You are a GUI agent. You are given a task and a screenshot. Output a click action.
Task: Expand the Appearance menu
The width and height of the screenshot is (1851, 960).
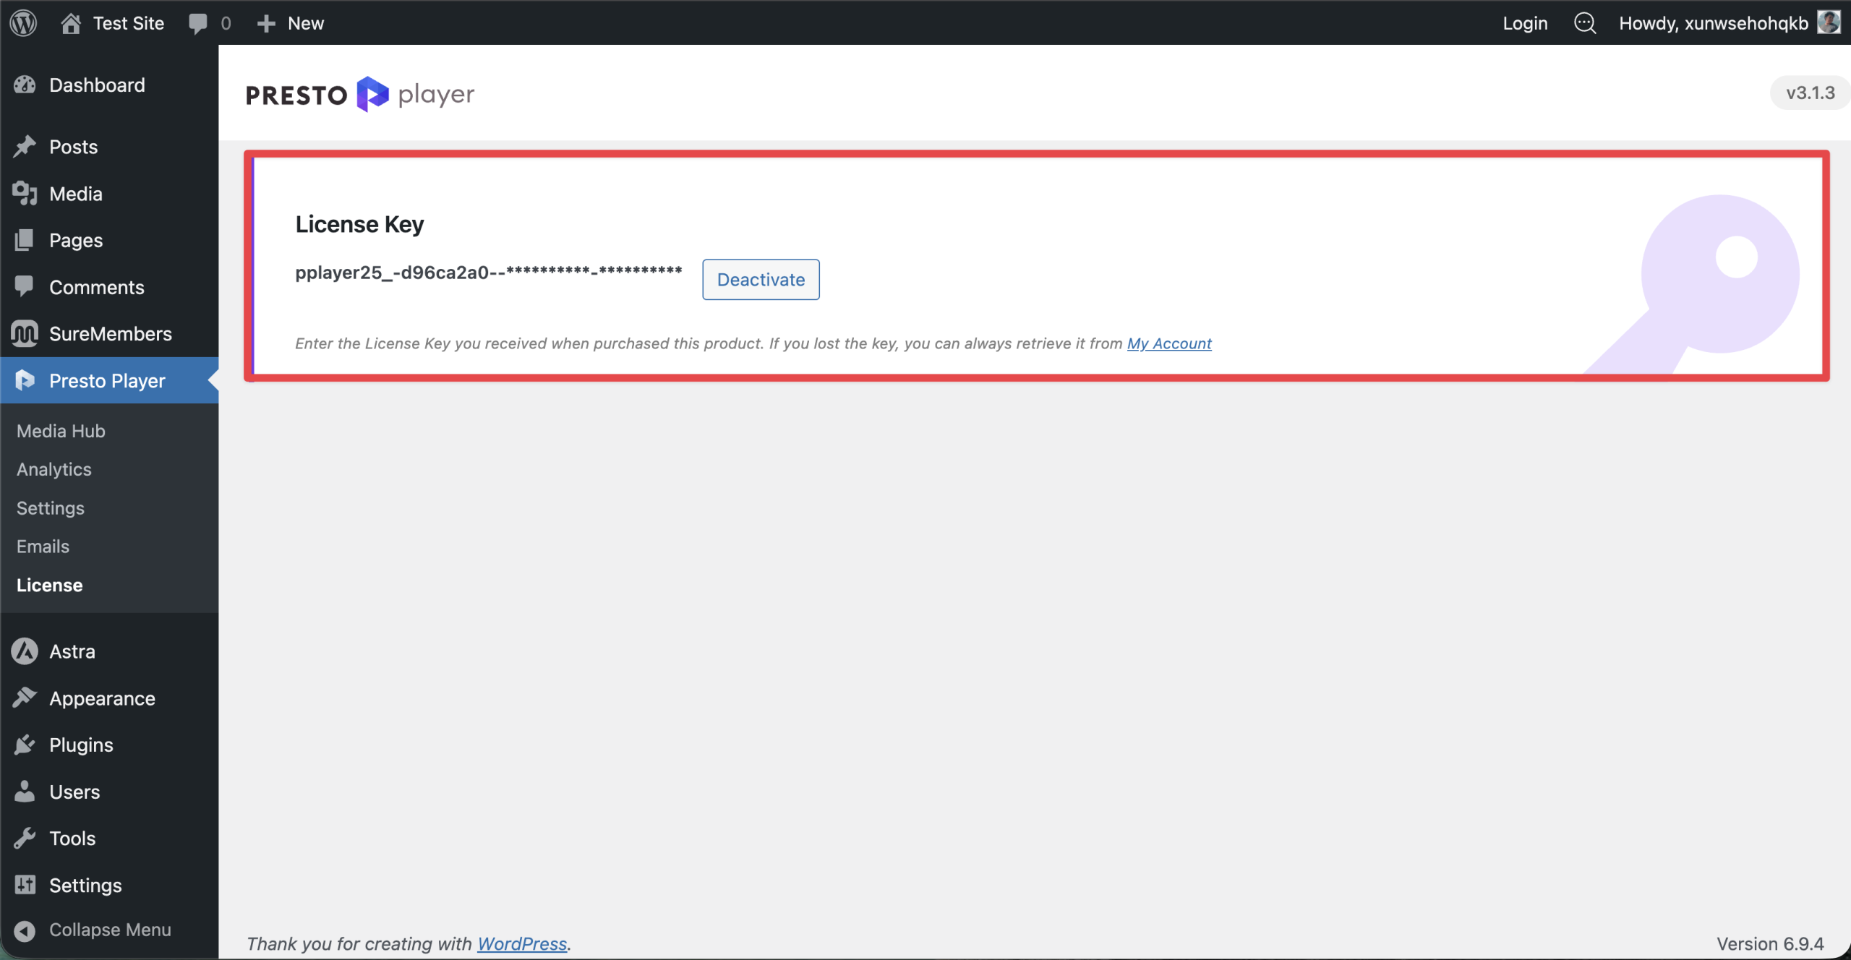[101, 698]
